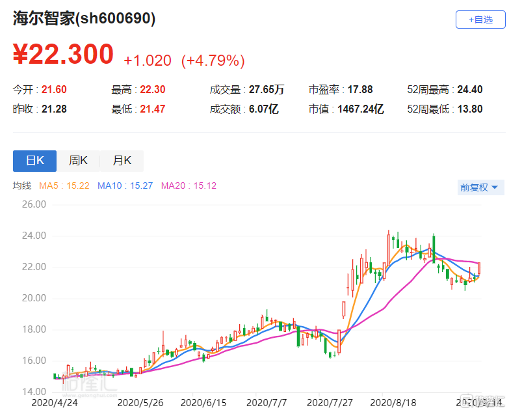Image resolution: width=509 pixels, height=412 pixels.
Task: Click the 今开 opening price 21.60
Action: pyautogui.click(x=54, y=90)
